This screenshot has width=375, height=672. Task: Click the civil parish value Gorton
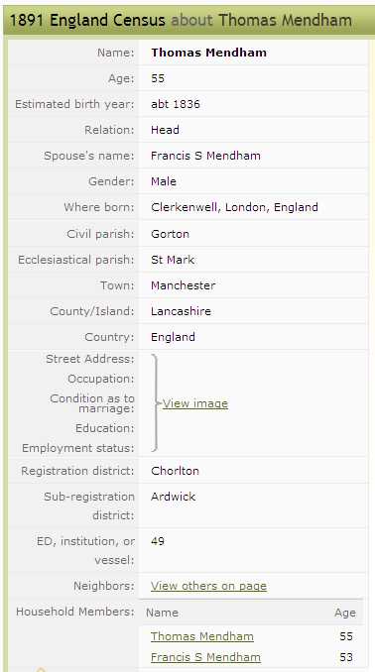[170, 234]
